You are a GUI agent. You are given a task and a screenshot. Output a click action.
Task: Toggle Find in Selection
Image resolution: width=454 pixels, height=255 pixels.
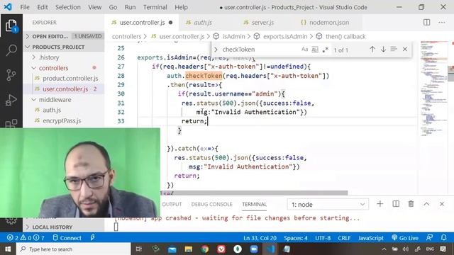394,49
